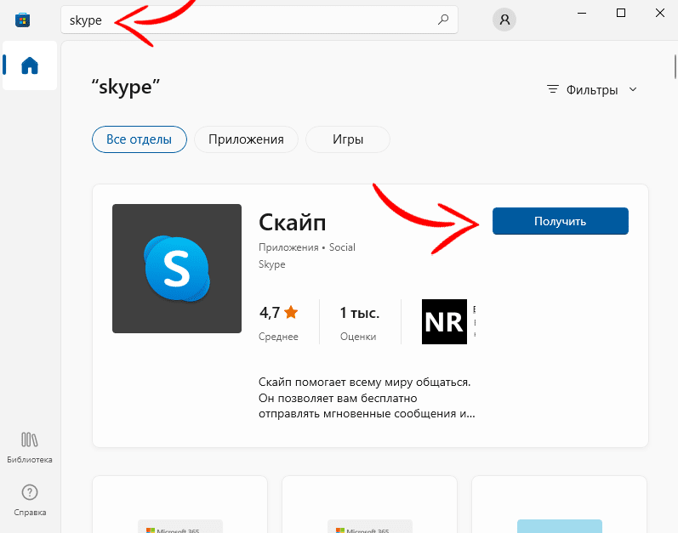The height and width of the screenshot is (533, 678).
Task: Switch to the Игры tab
Action: point(347,139)
